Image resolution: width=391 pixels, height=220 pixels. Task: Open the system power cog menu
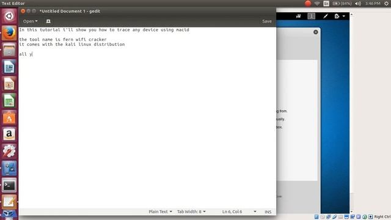[386, 3]
